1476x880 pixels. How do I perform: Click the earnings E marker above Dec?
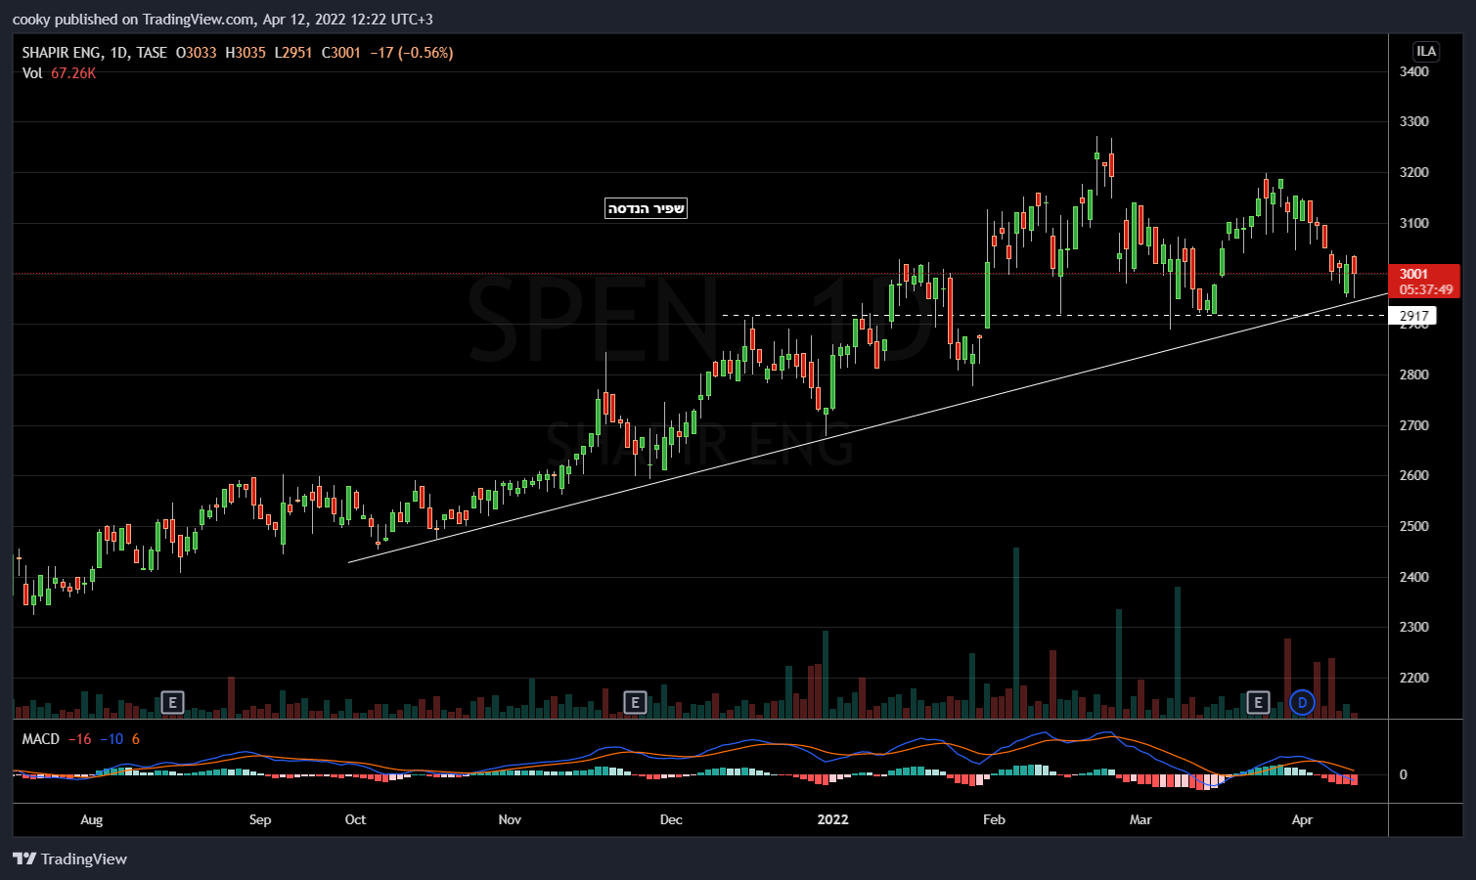point(635,702)
